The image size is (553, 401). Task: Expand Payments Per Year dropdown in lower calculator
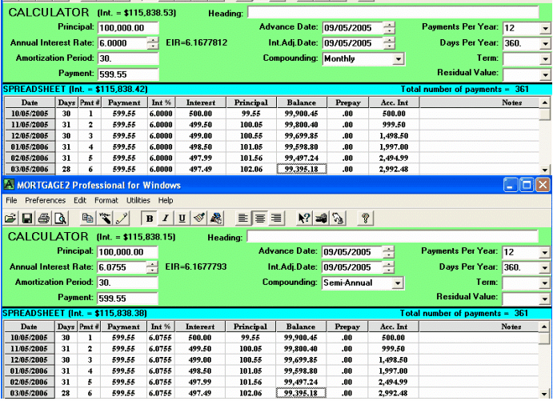[545, 252]
